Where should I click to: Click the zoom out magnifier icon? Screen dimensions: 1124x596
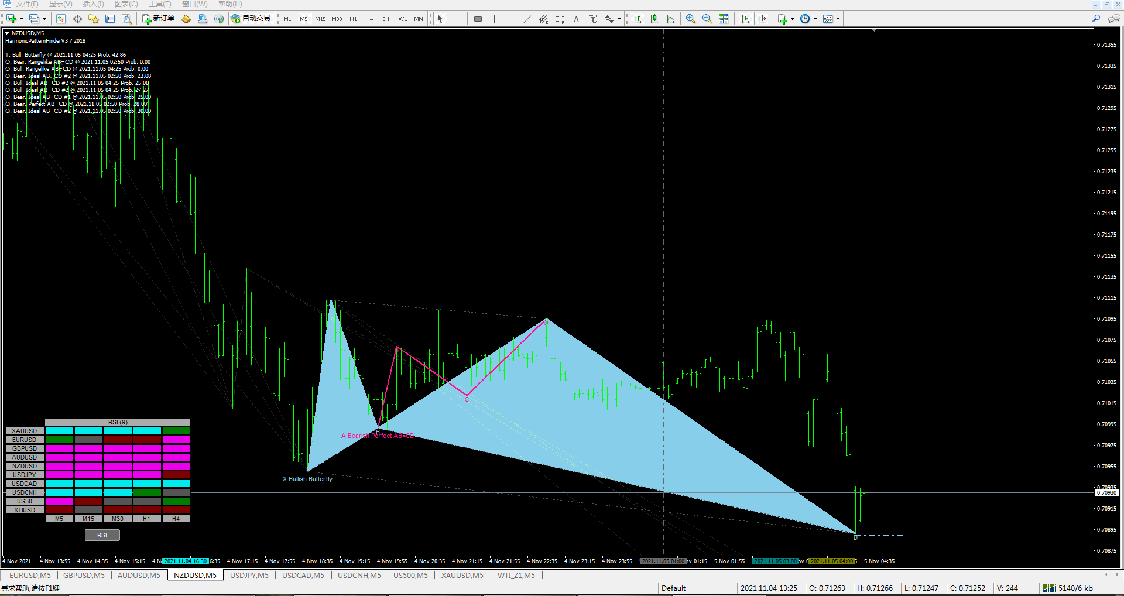(x=707, y=19)
